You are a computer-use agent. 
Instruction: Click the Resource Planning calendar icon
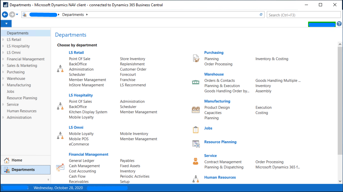click(x=196, y=144)
